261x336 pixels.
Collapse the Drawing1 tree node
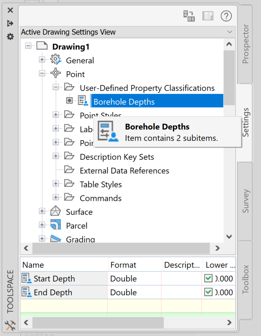28,46
